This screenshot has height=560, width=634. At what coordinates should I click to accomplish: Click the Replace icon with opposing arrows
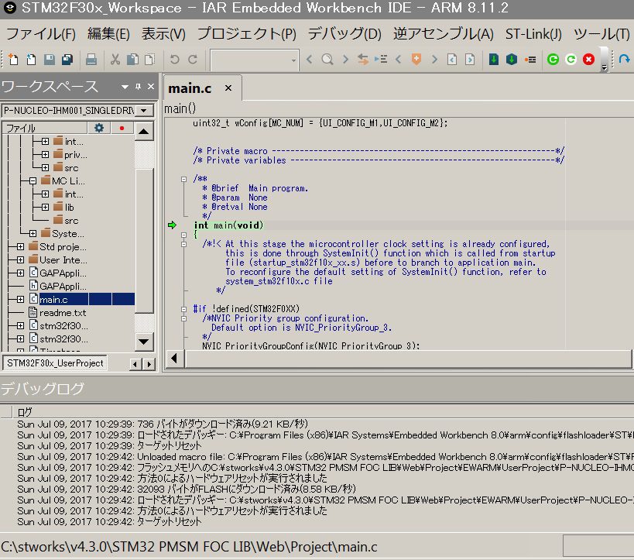[x=363, y=60]
